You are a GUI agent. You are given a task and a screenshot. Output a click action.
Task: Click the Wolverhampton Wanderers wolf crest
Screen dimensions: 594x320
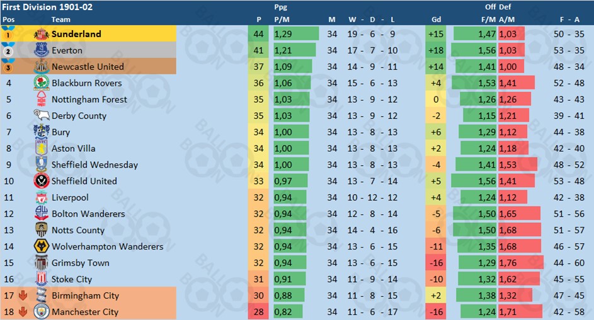(41, 246)
